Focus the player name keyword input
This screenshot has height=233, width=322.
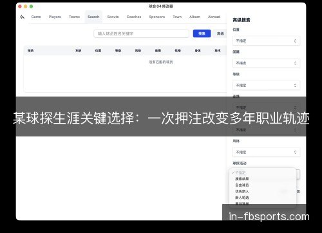141,33
